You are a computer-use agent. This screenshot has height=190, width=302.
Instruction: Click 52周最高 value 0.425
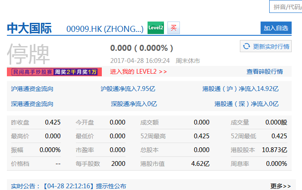(x=201, y=136)
